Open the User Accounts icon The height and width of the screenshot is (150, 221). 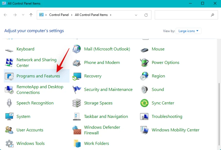tap(9, 130)
